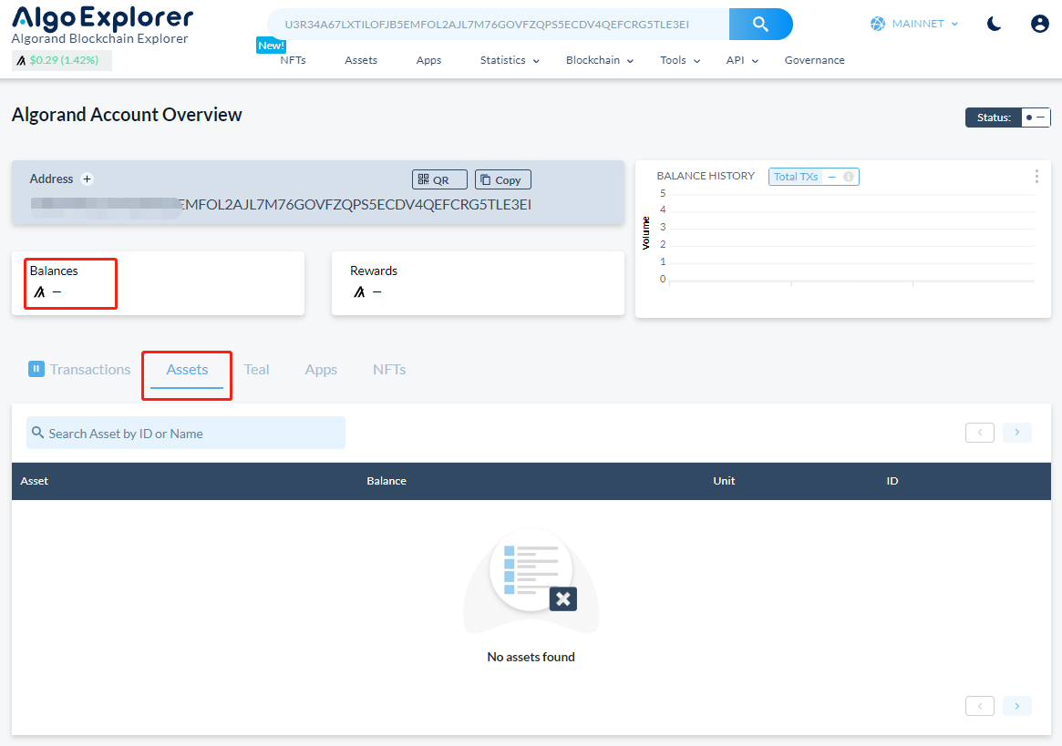Show the address QR code

(439, 179)
